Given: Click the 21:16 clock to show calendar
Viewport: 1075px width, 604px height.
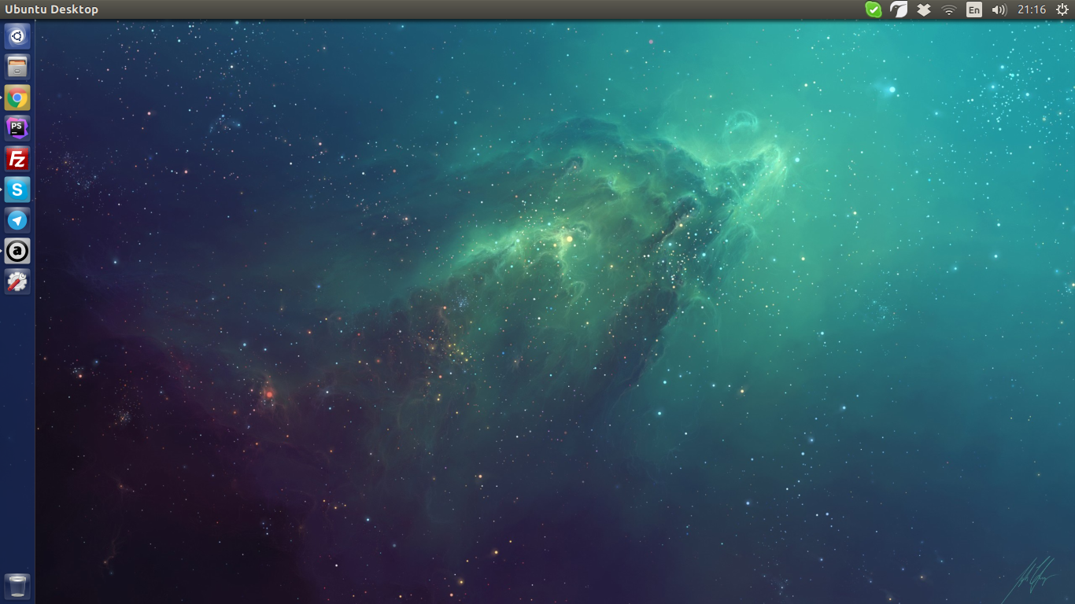Looking at the screenshot, I should [x=1031, y=9].
